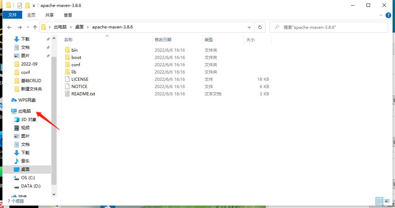
Task: Open 下载 under 此电脑
Action: (25, 153)
